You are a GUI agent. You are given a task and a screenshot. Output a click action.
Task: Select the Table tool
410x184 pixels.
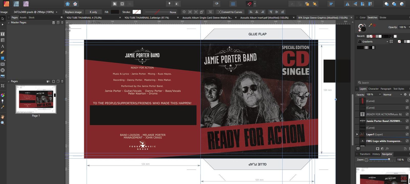click(x=3, y=40)
